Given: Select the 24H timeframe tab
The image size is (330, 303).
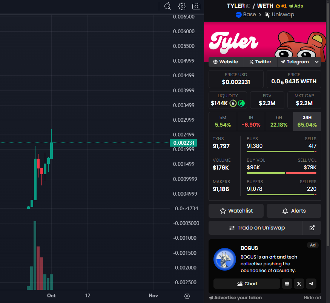Looking at the screenshot, I should pyautogui.click(x=307, y=121).
